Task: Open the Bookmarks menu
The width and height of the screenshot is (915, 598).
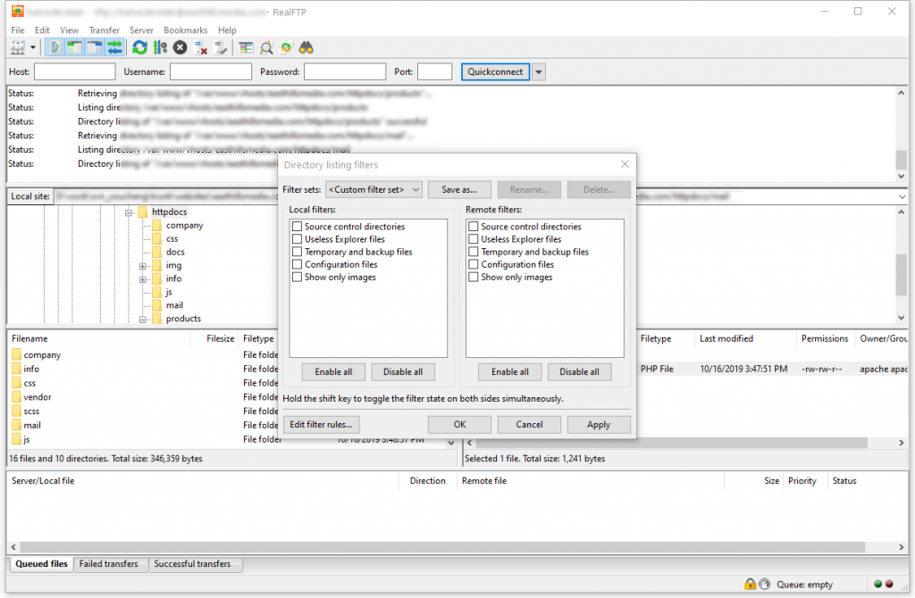Action: click(x=186, y=30)
